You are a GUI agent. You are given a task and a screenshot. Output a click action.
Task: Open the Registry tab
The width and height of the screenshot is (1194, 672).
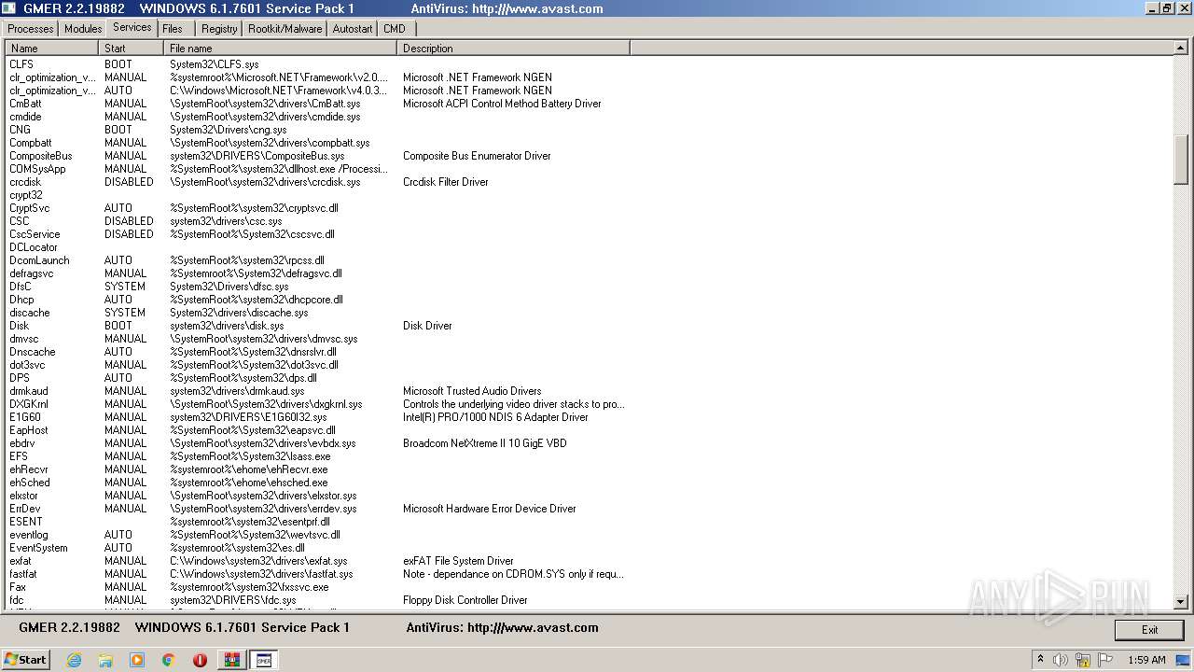tap(219, 29)
